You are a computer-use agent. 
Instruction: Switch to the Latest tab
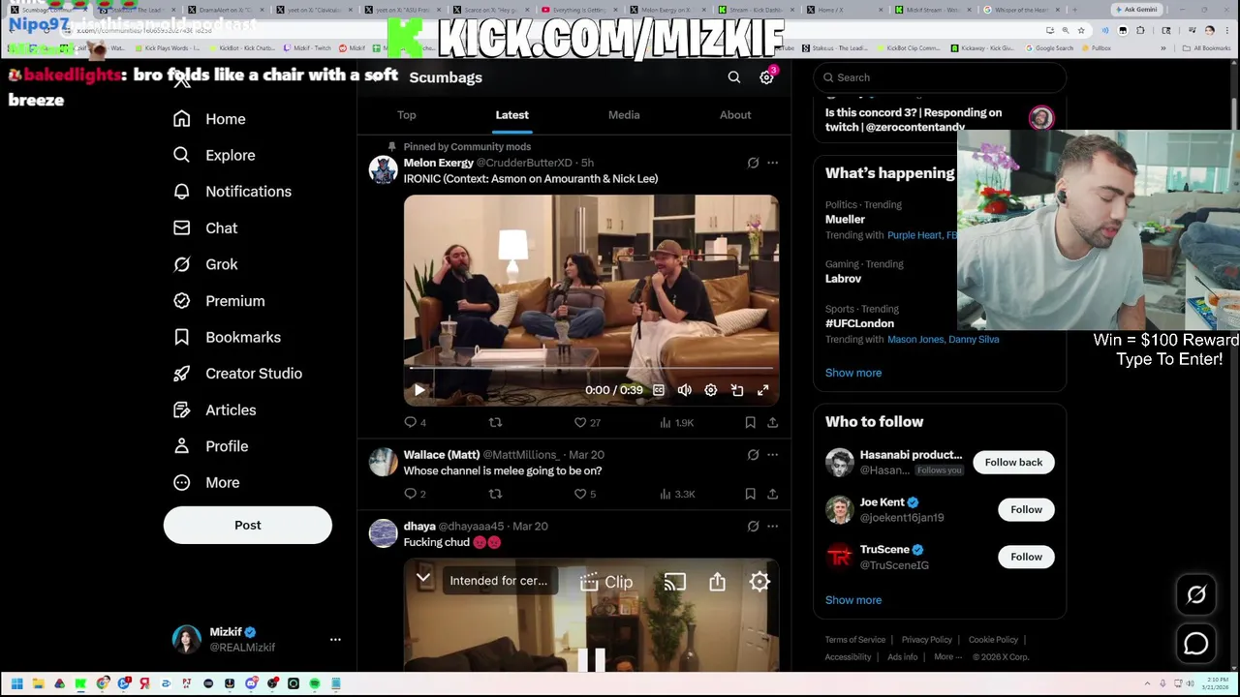click(512, 114)
